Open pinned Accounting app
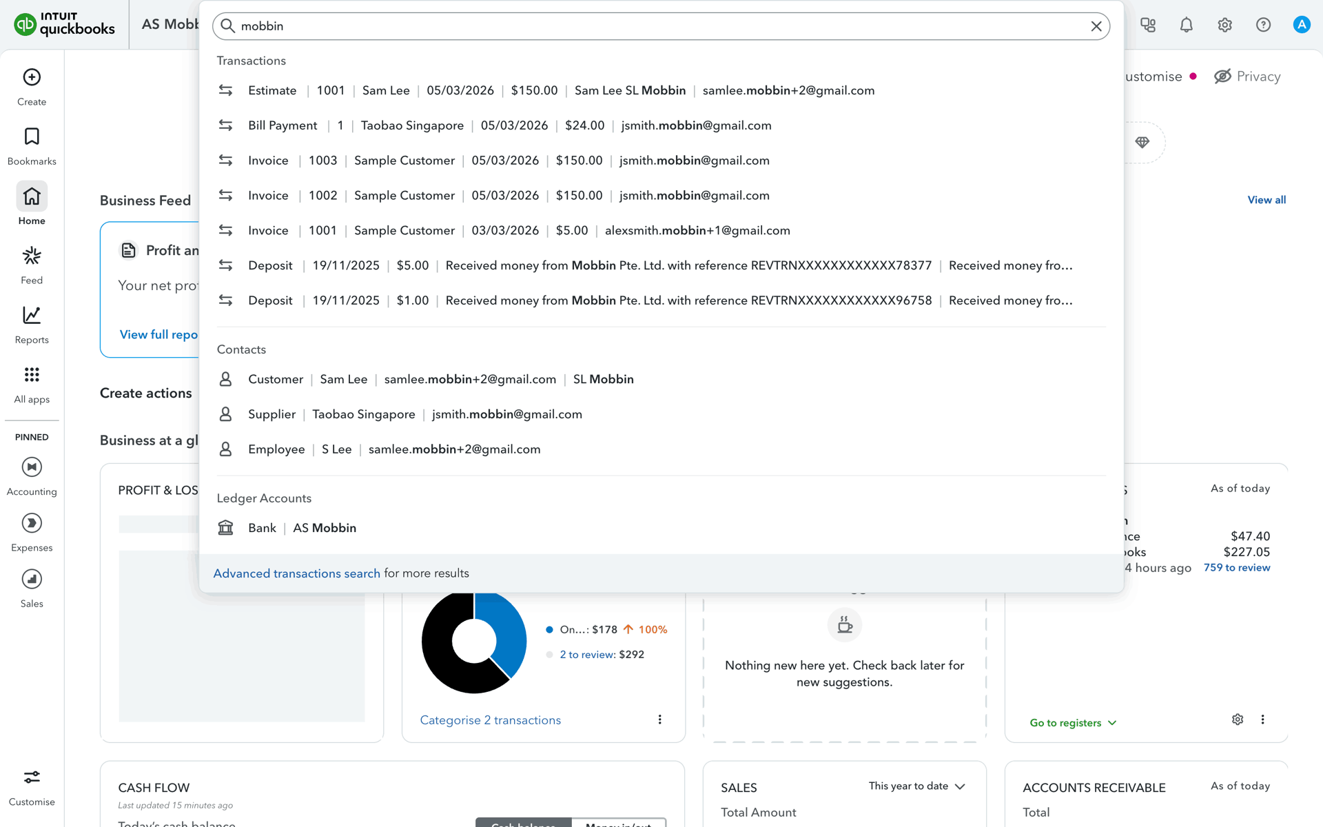Image resolution: width=1323 pixels, height=827 pixels. point(32,476)
